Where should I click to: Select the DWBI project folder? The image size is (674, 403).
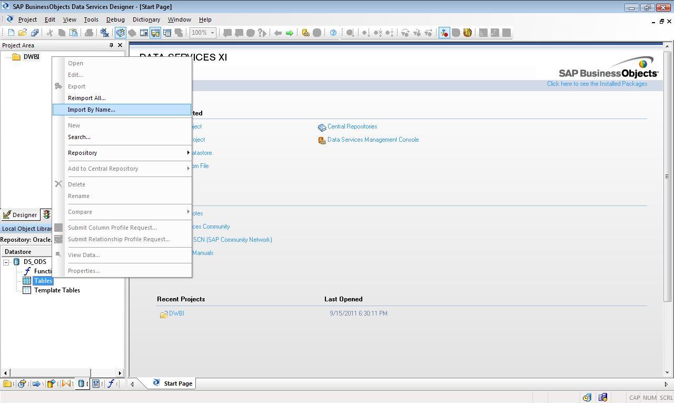(x=26, y=57)
